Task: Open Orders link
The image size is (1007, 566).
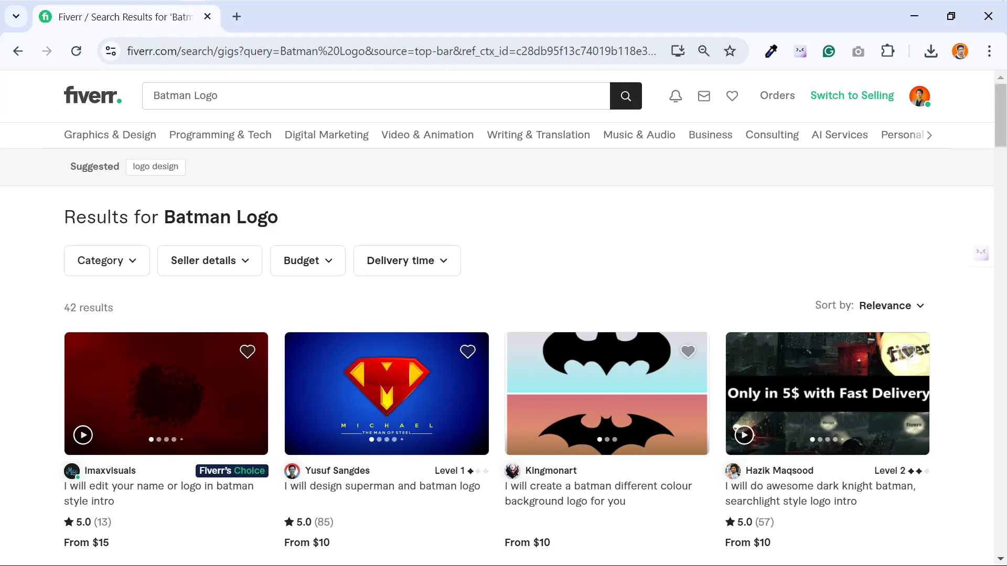Action: pos(777,95)
